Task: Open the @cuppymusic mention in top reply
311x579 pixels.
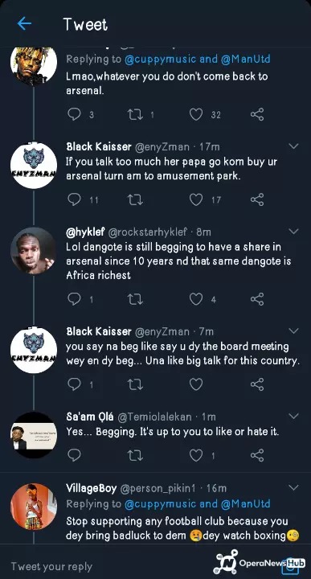Action: point(161,59)
